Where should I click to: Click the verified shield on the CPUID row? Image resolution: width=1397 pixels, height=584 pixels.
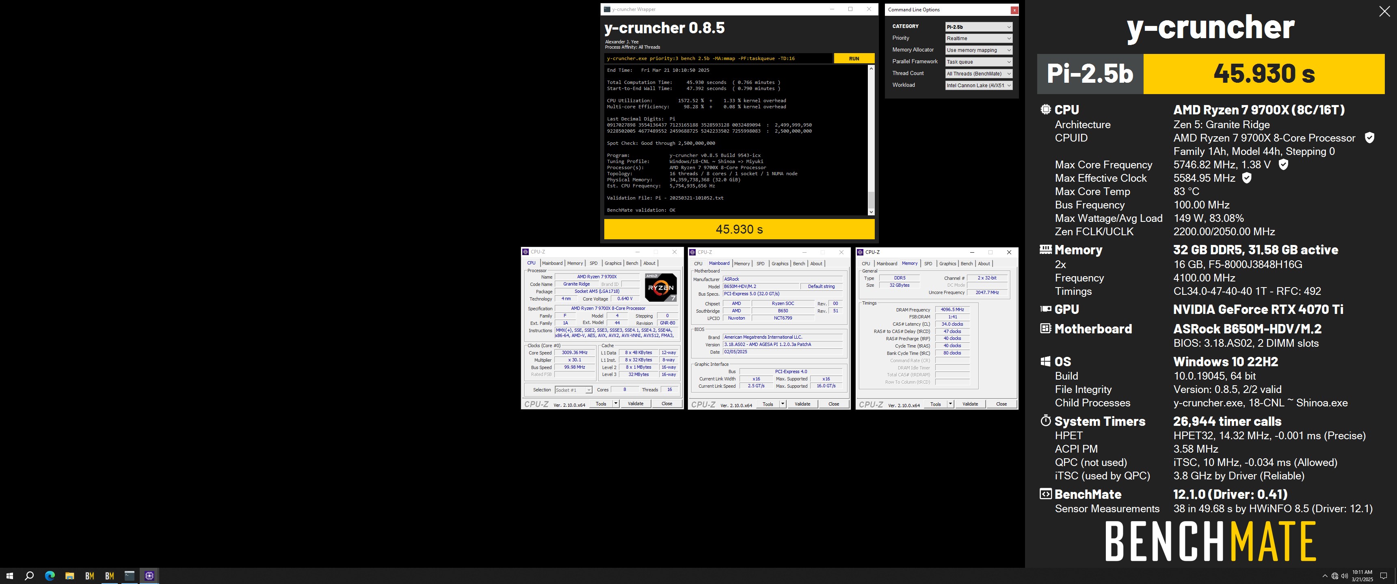tap(1369, 137)
